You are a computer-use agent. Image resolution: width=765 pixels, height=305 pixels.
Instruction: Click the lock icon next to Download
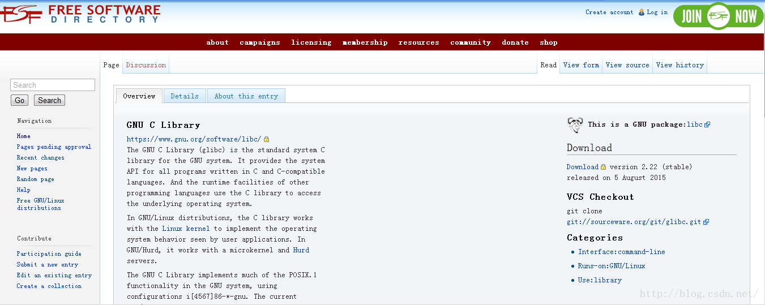603,167
